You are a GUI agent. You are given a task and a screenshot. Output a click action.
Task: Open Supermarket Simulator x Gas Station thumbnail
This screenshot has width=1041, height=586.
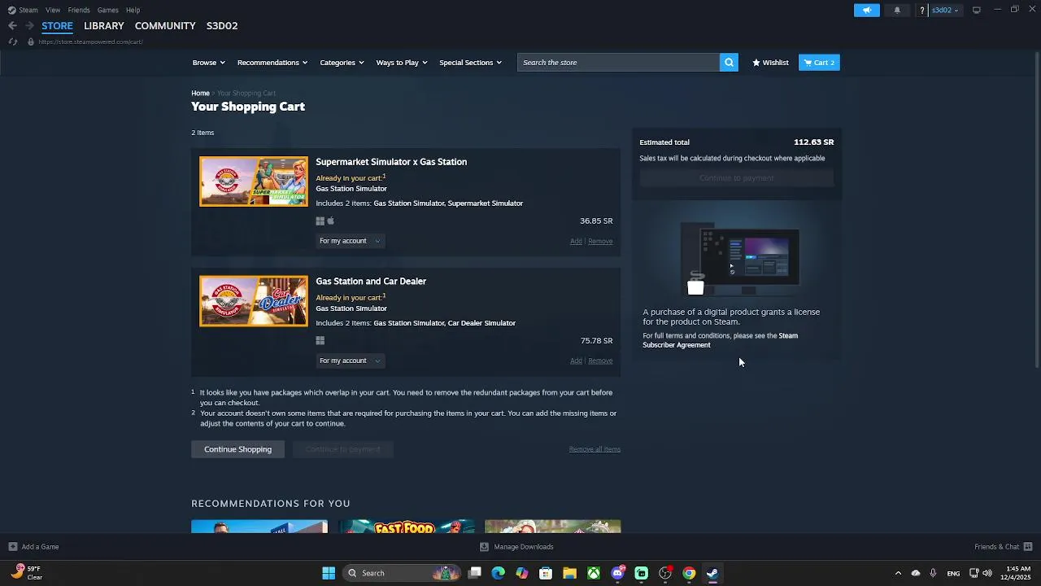pos(254,181)
